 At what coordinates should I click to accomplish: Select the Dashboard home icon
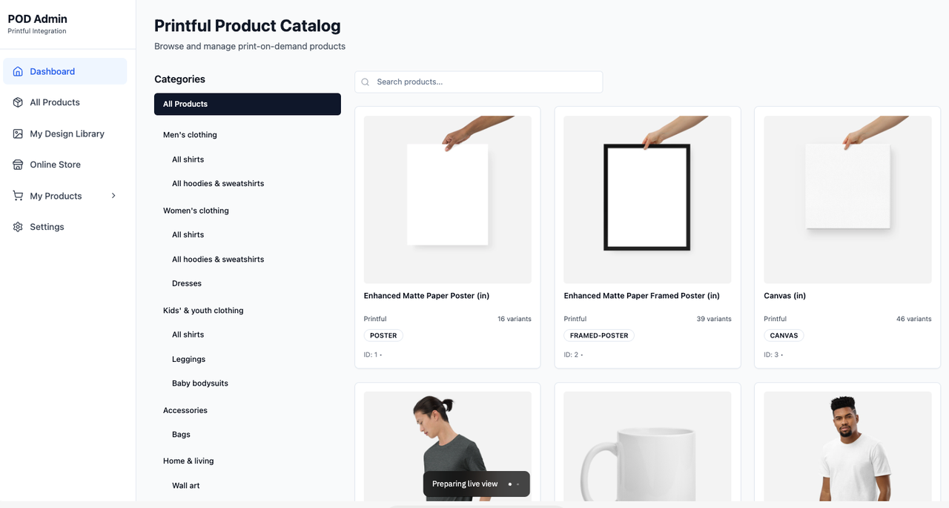coord(18,70)
